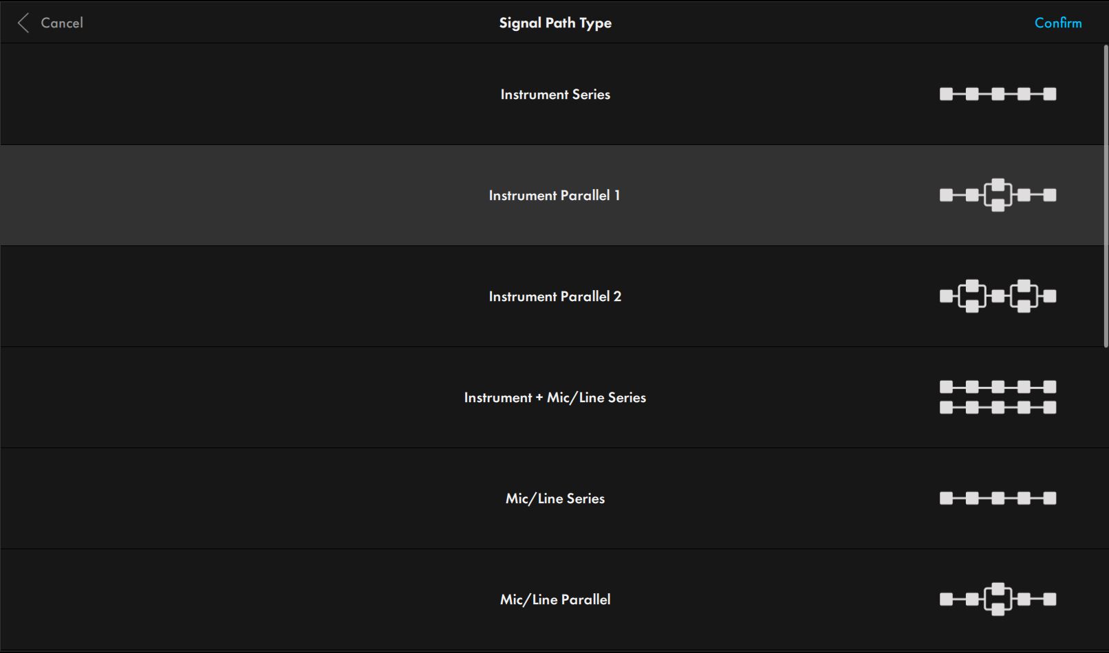Click the back chevron beside Cancel
The image size is (1109, 653).
pyautogui.click(x=23, y=23)
